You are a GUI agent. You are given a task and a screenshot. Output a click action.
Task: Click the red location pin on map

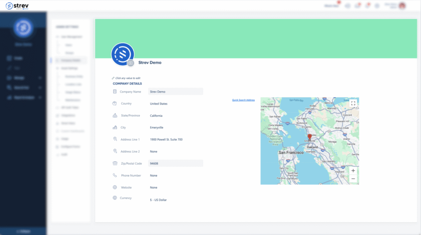310,137
